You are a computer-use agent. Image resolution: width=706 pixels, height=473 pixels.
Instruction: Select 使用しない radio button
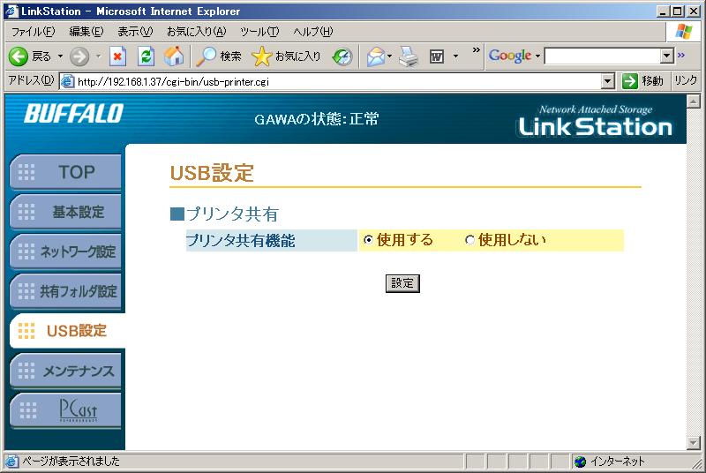click(x=469, y=240)
